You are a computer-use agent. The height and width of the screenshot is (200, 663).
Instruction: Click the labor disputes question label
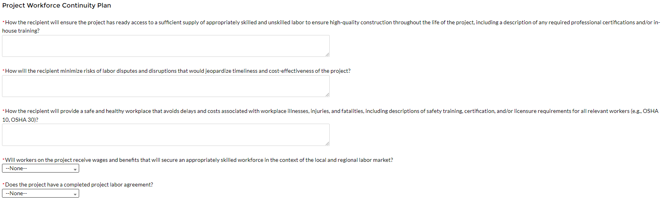point(178,71)
